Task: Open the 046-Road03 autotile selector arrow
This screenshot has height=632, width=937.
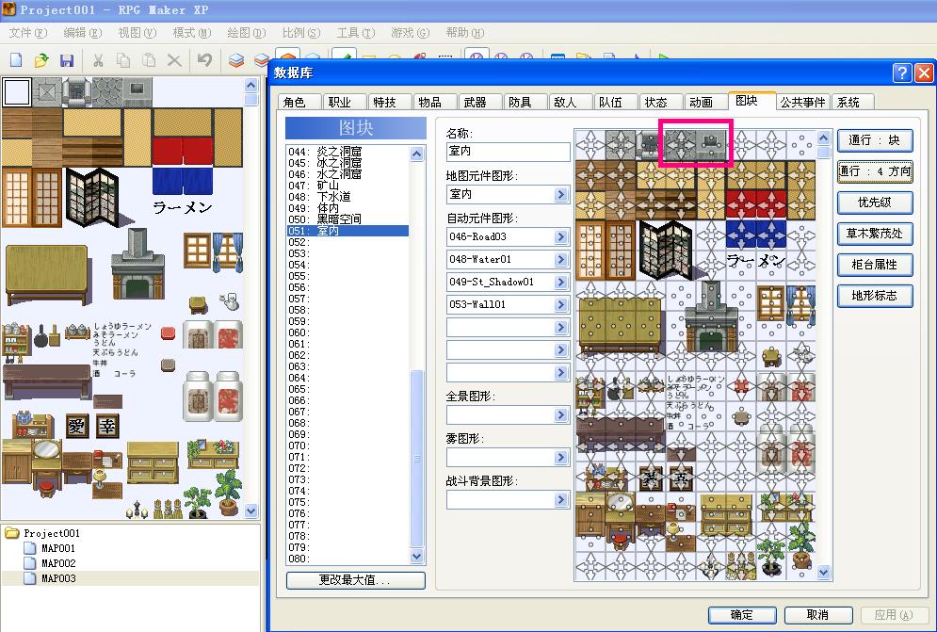Action: click(560, 236)
